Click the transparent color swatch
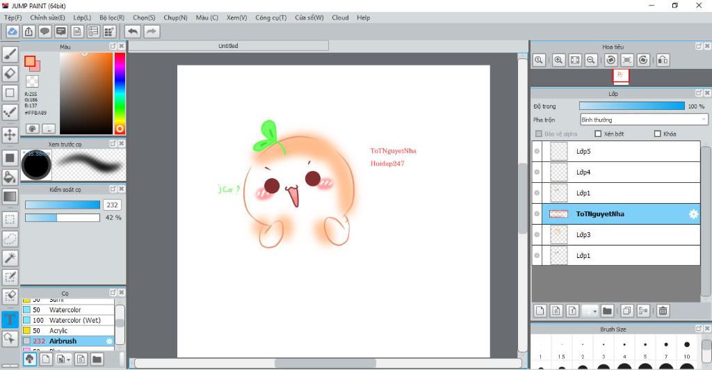This screenshot has height=370, width=712. tap(32, 81)
